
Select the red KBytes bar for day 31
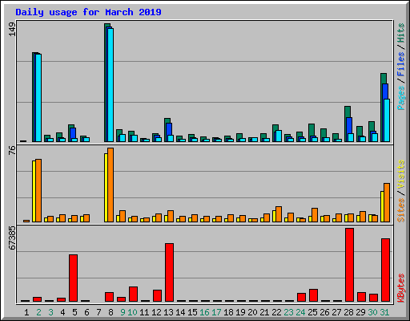(385, 270)
